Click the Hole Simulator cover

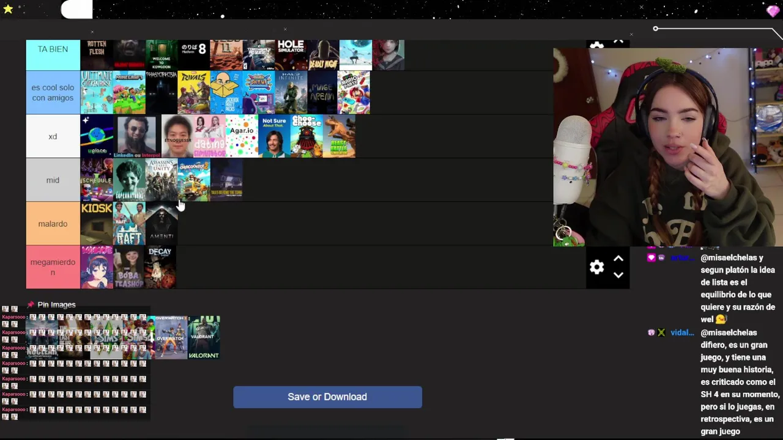(291, 55)
